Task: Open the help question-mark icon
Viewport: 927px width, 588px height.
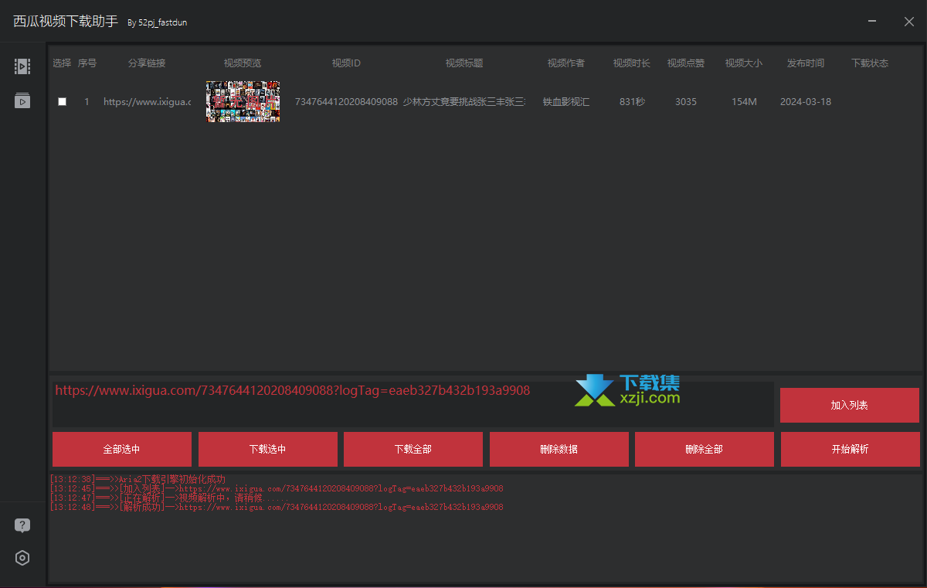Action: [22, 525]
